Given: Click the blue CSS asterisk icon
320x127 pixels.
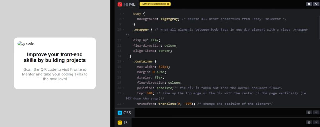Looking at the screenshot, I should (120, 113).
